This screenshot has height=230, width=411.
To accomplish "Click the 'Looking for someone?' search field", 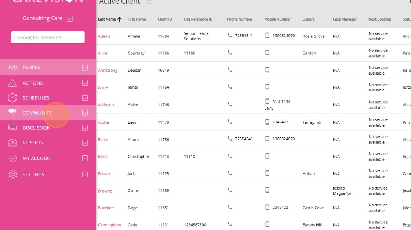I will tap(48, 37).
